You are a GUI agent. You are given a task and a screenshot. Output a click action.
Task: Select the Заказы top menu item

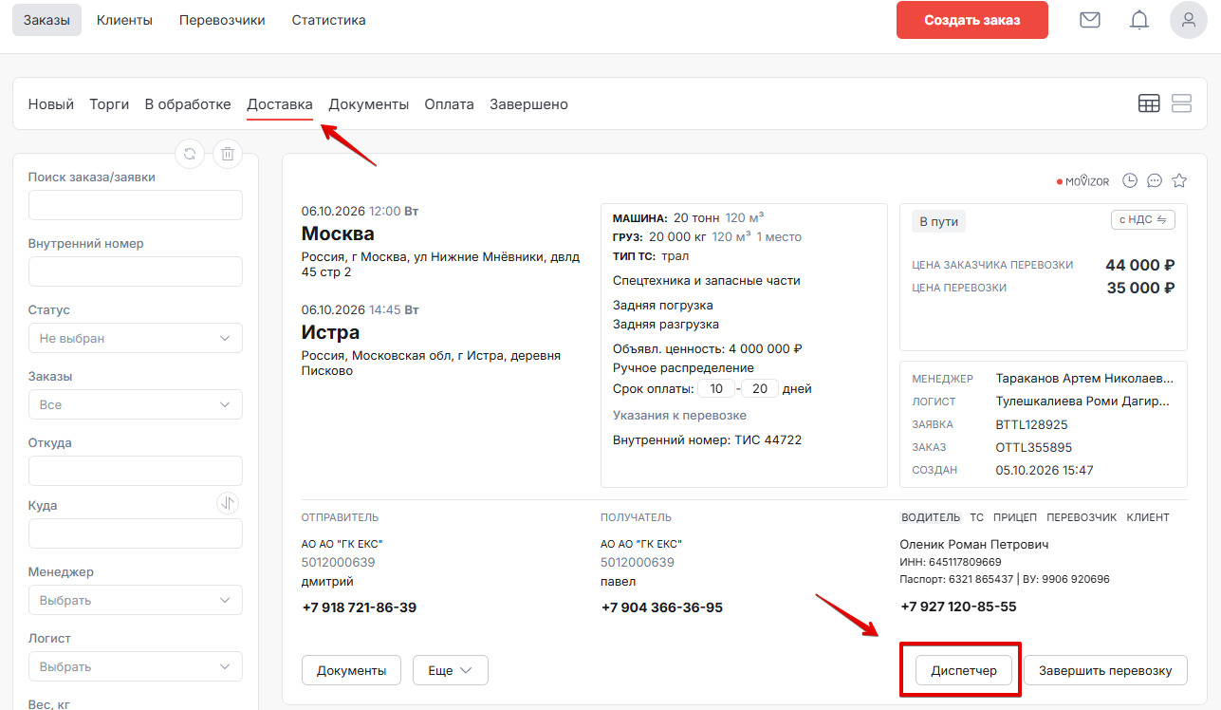coord(46,20)
